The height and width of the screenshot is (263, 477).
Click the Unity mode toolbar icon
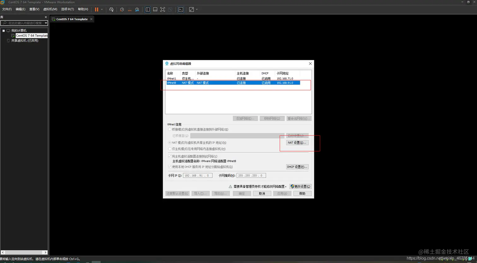170,9
